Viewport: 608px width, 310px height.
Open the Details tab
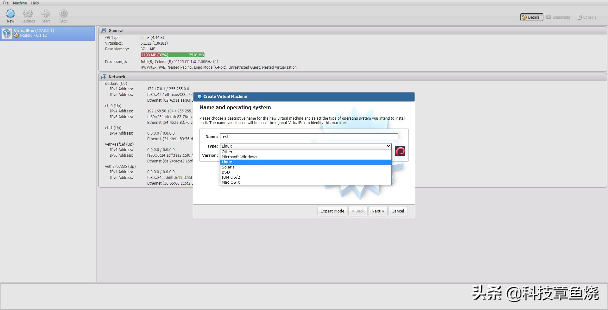[531, 17]
